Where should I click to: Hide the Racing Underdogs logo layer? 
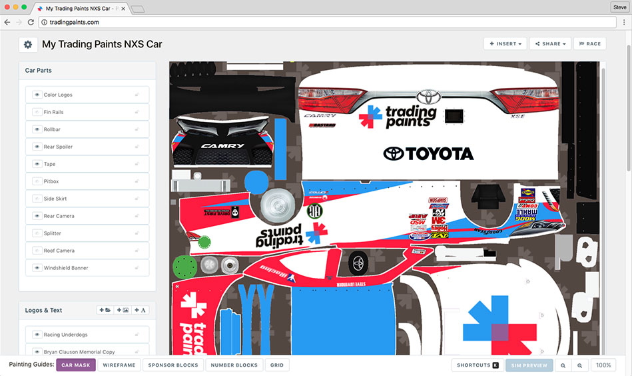tap(37, 335)
